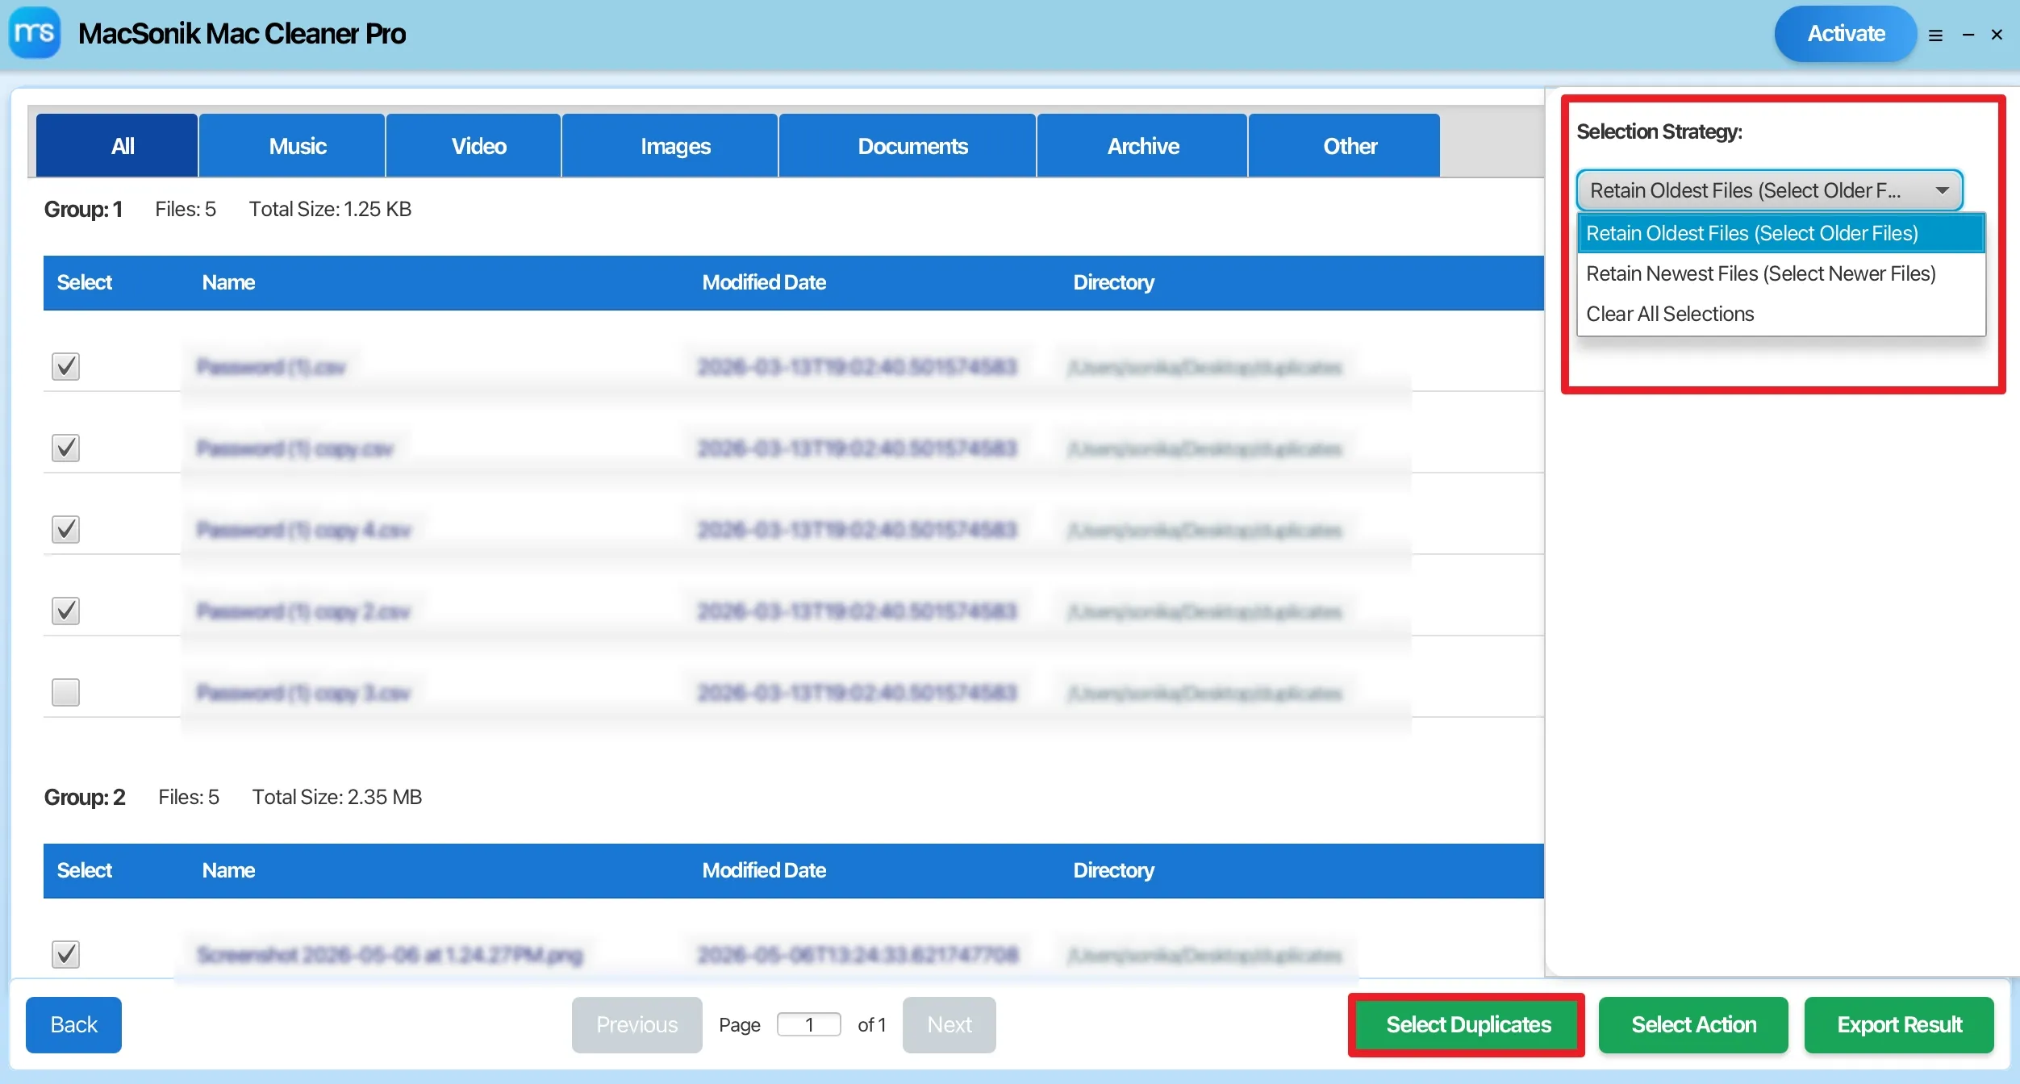Uncheck the Password (1) copy 4.csv checkbox

click(x=65, y=529)
